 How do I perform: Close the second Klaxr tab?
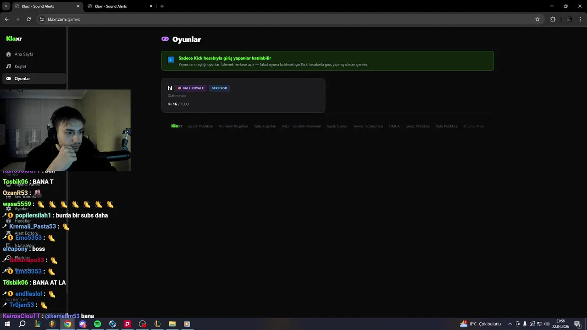pyautogui.click(x=151, y=6)
